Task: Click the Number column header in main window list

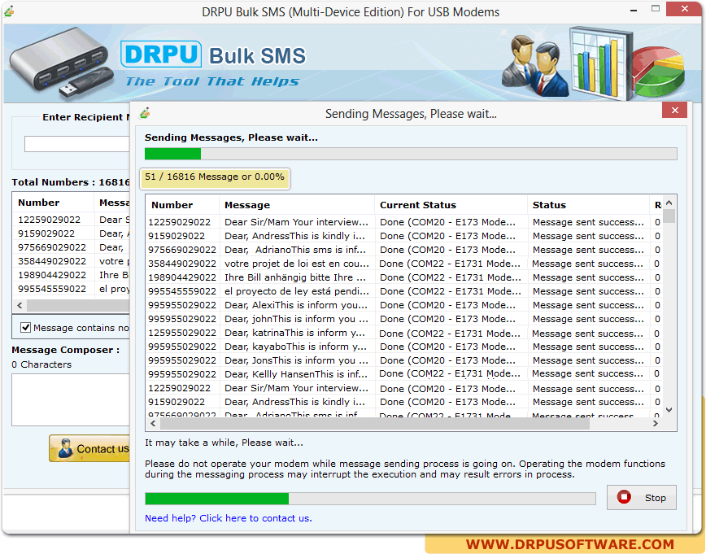Action: 53,203
